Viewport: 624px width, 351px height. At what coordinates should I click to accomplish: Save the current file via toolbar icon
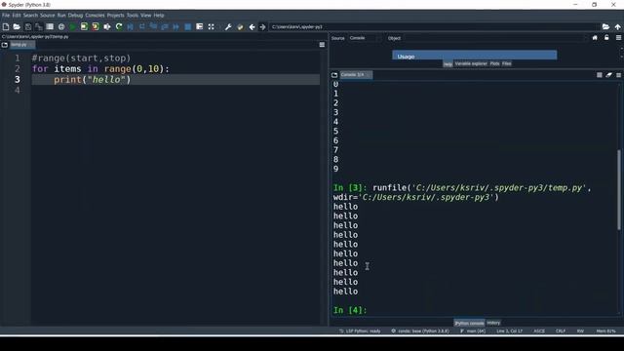[28, 26]
